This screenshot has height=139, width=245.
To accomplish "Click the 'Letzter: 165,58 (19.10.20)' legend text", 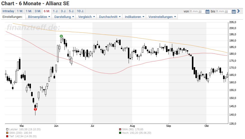I will click(25, 129).
